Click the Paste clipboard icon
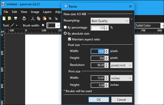This screenshot has height=105, width=164. (x=44, y=18)
